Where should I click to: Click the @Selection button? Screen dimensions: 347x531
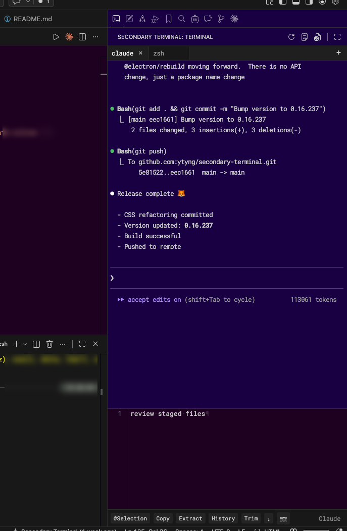[130, 518]
